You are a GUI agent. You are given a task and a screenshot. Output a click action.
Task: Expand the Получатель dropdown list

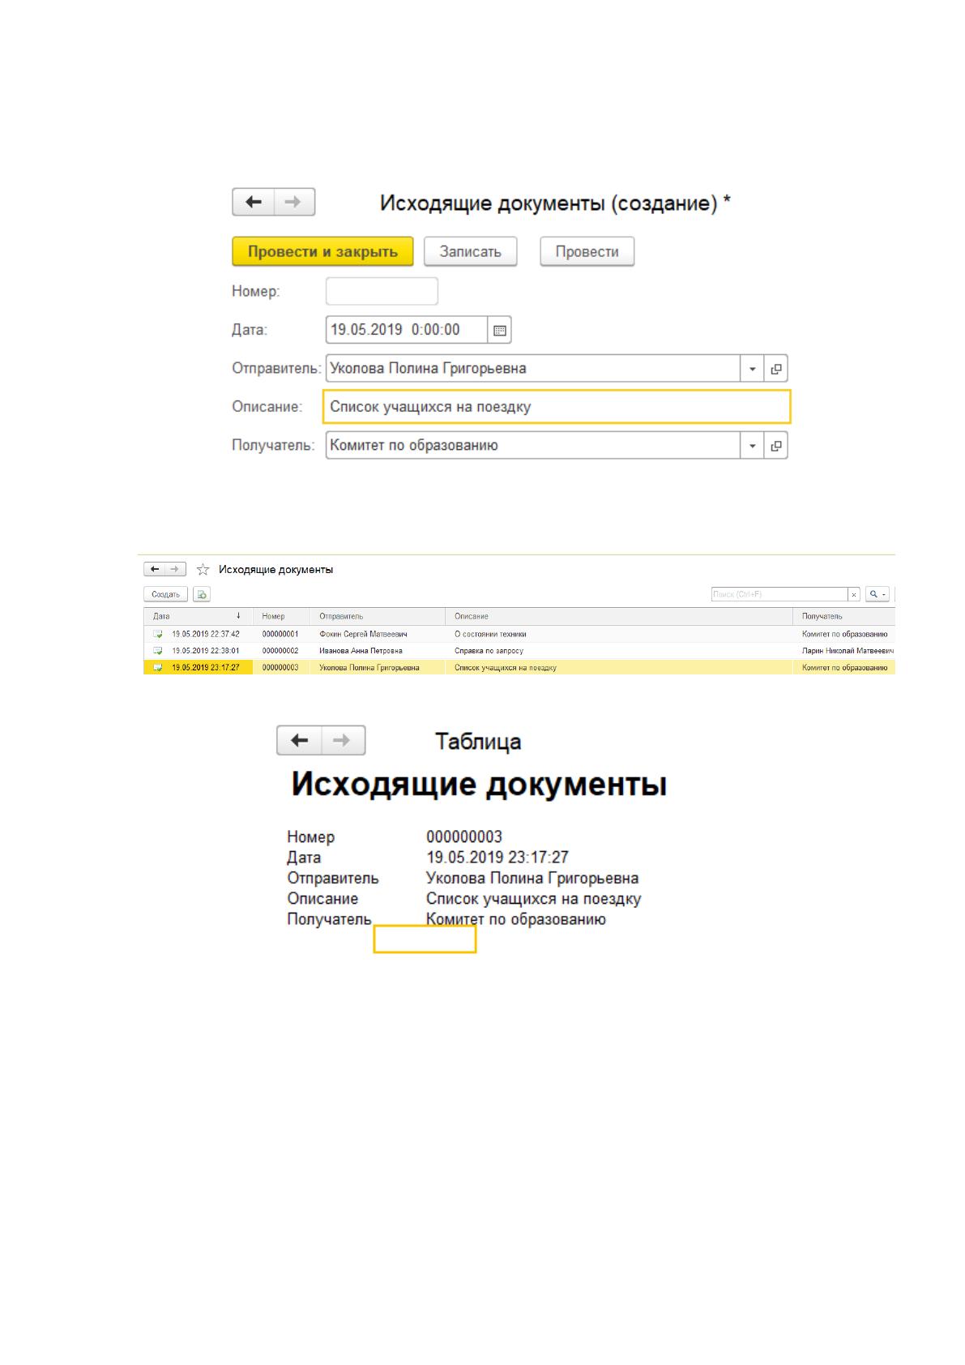[753, 446]
